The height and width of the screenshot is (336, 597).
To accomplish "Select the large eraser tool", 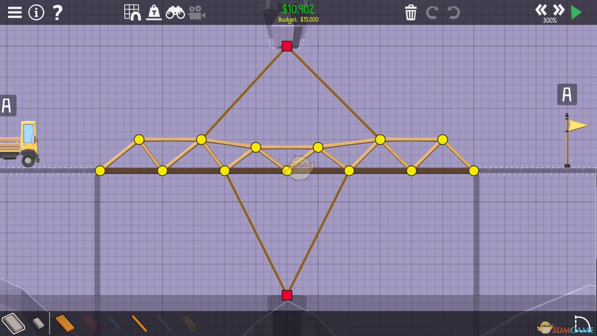I will coord(13,324).
